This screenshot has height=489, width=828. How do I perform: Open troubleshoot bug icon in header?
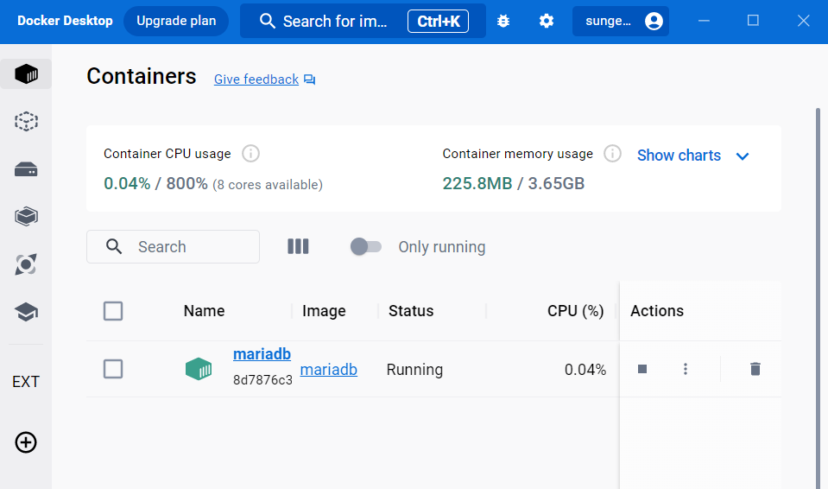point(503,21)
